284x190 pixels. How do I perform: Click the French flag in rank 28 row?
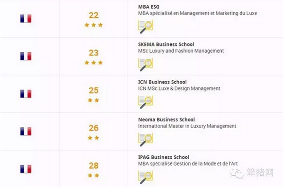click(x=26, y=169)
